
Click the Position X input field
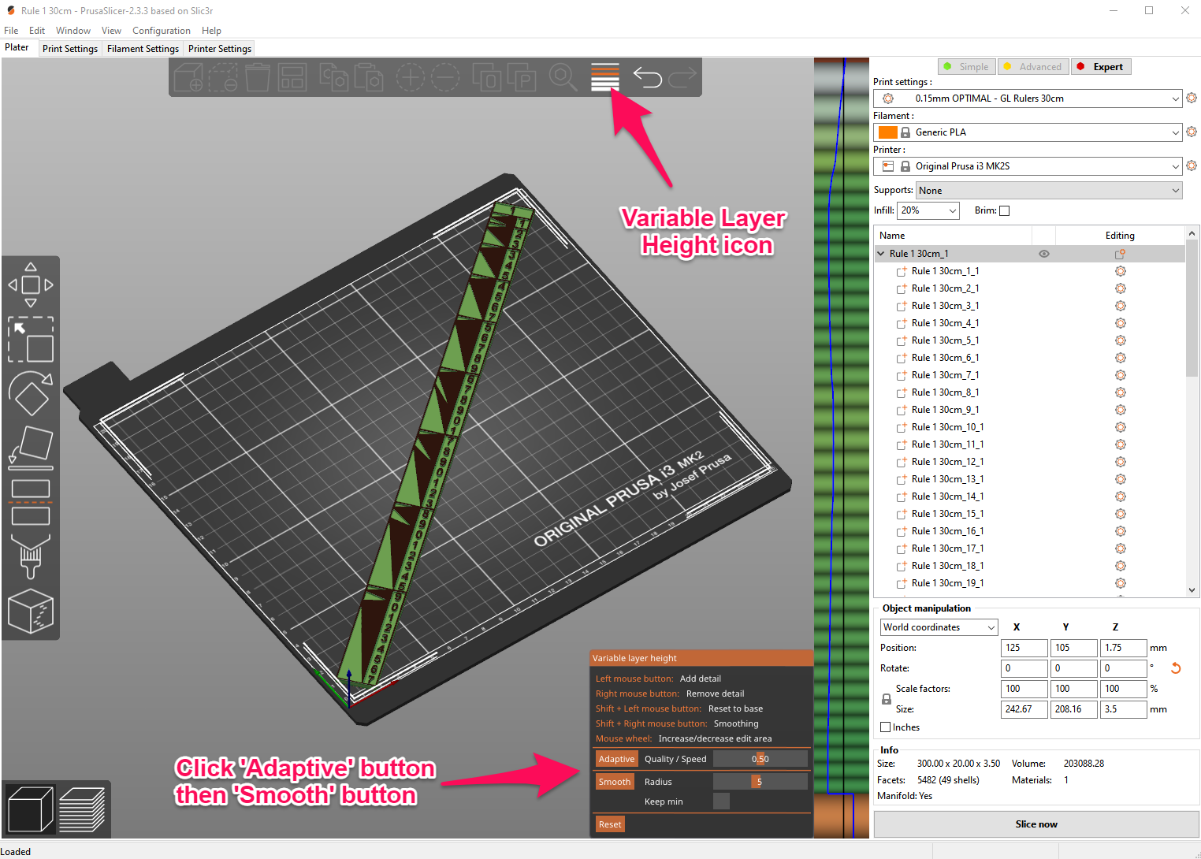click(1024, 648)
